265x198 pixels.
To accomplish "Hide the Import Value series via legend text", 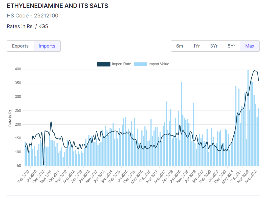I will coord(159,64).
